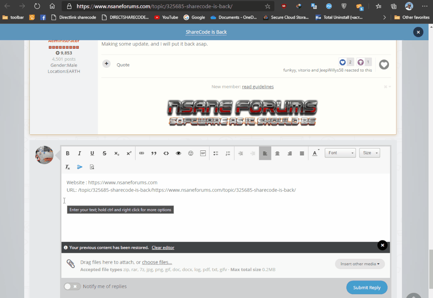Insert a GIF
The image size is (433, 298).
point(203,153)
